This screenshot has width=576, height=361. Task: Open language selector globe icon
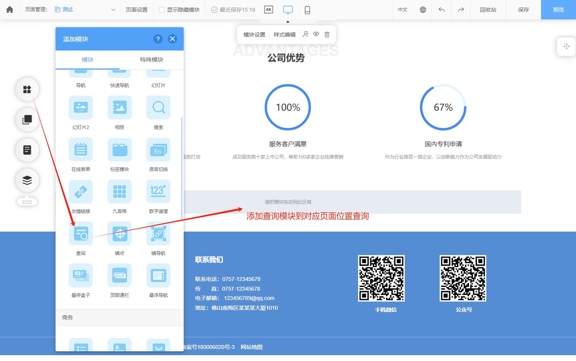[423, 10]
